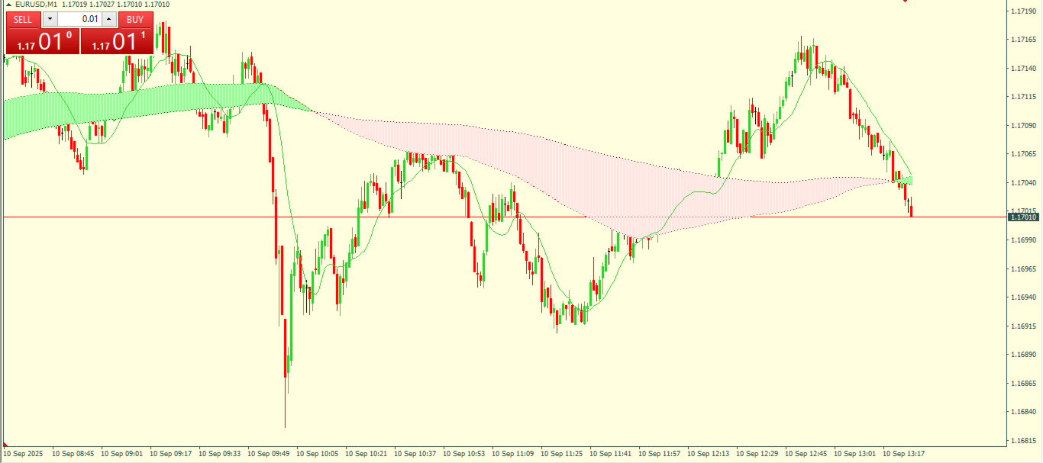Viewport: 1043px width, 463px height.
Task: Click the EURUSD,M1 chart title text
Action: [x=37, y=5]
